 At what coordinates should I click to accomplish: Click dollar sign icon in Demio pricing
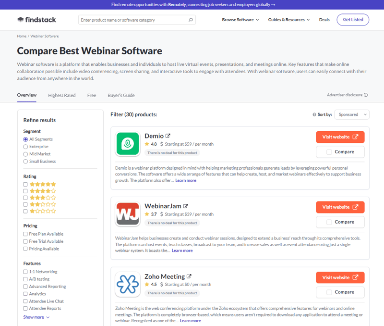pos(162,144)
